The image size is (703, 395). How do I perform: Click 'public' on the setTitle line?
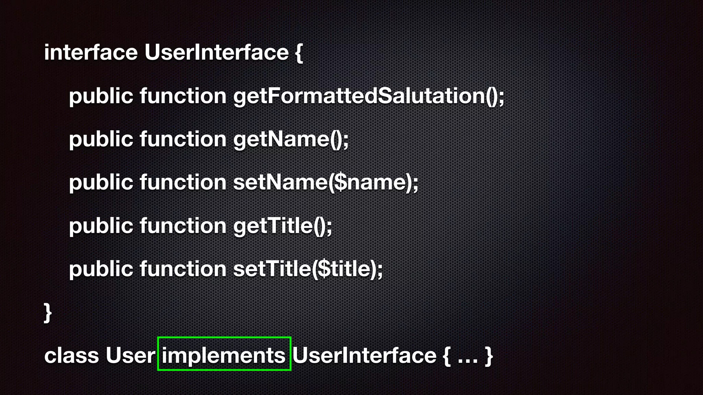coord(101,269)
